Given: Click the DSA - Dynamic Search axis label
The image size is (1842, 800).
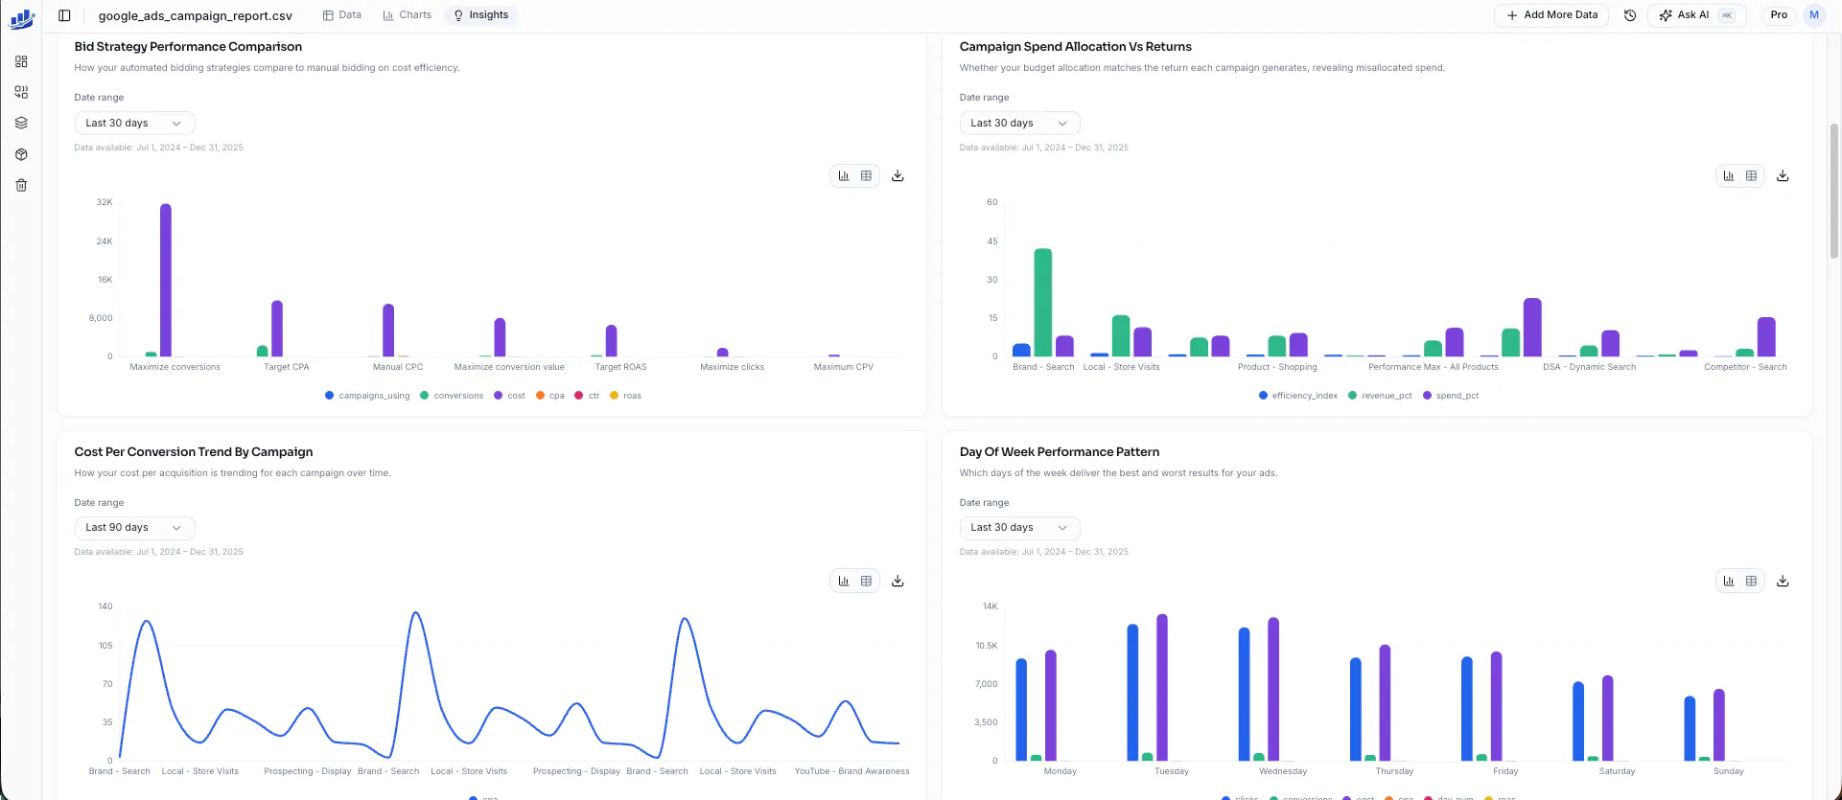Looking at the screenshot, I should click(x=1590, y=367).
